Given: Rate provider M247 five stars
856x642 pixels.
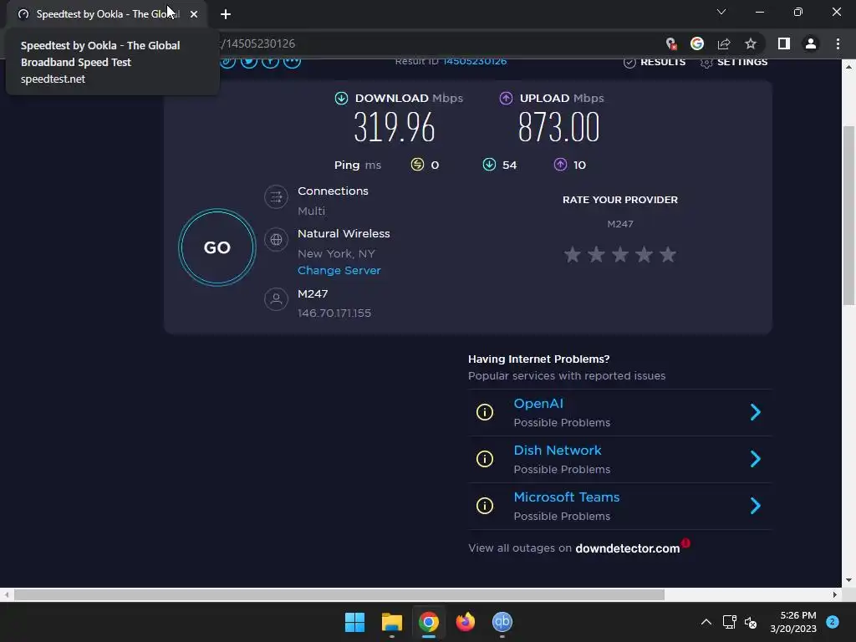Looking at the screenshot, I should 668,254.
